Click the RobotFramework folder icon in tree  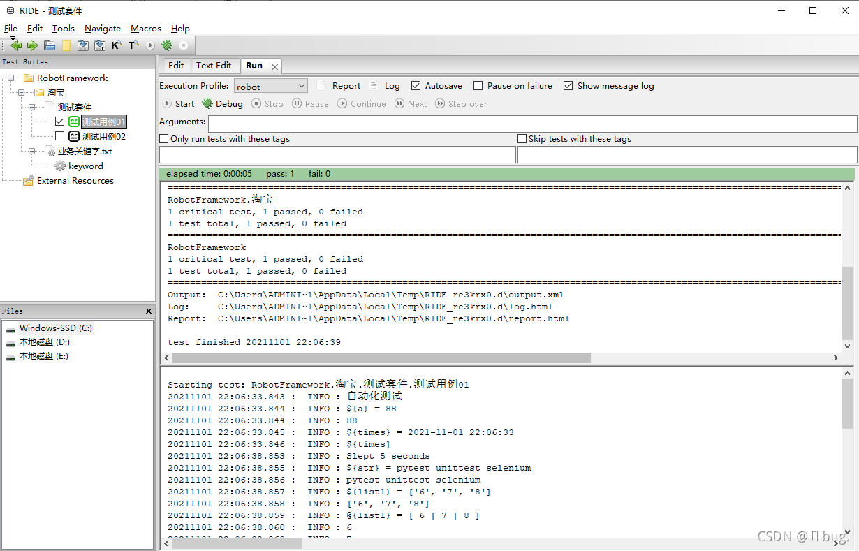(28, 78)
